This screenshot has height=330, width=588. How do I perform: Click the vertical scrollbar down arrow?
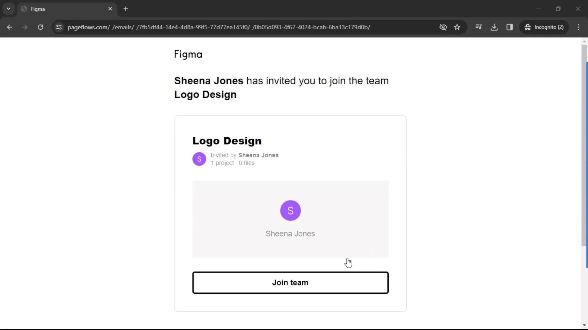584,325
